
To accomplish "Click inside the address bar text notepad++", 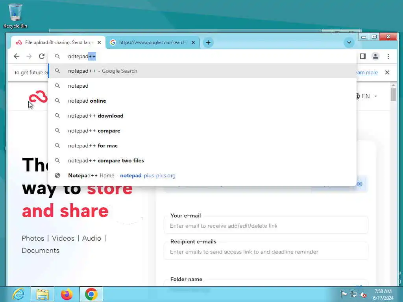I will point(82,57).
